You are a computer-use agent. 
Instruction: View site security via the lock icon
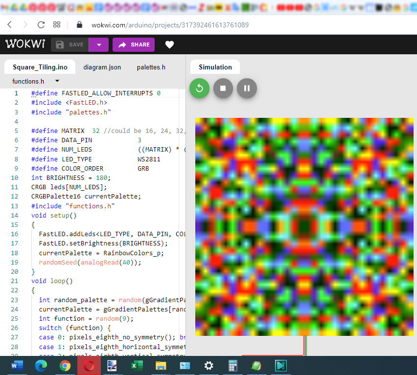(x=79, y=23)
